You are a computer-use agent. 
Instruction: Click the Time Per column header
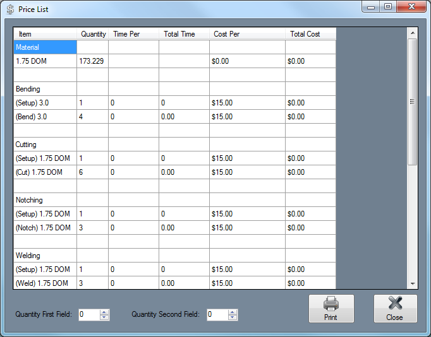(x=133, y=34)
